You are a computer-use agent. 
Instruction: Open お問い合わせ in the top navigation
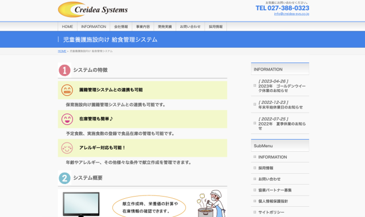[x=190, y=27]
